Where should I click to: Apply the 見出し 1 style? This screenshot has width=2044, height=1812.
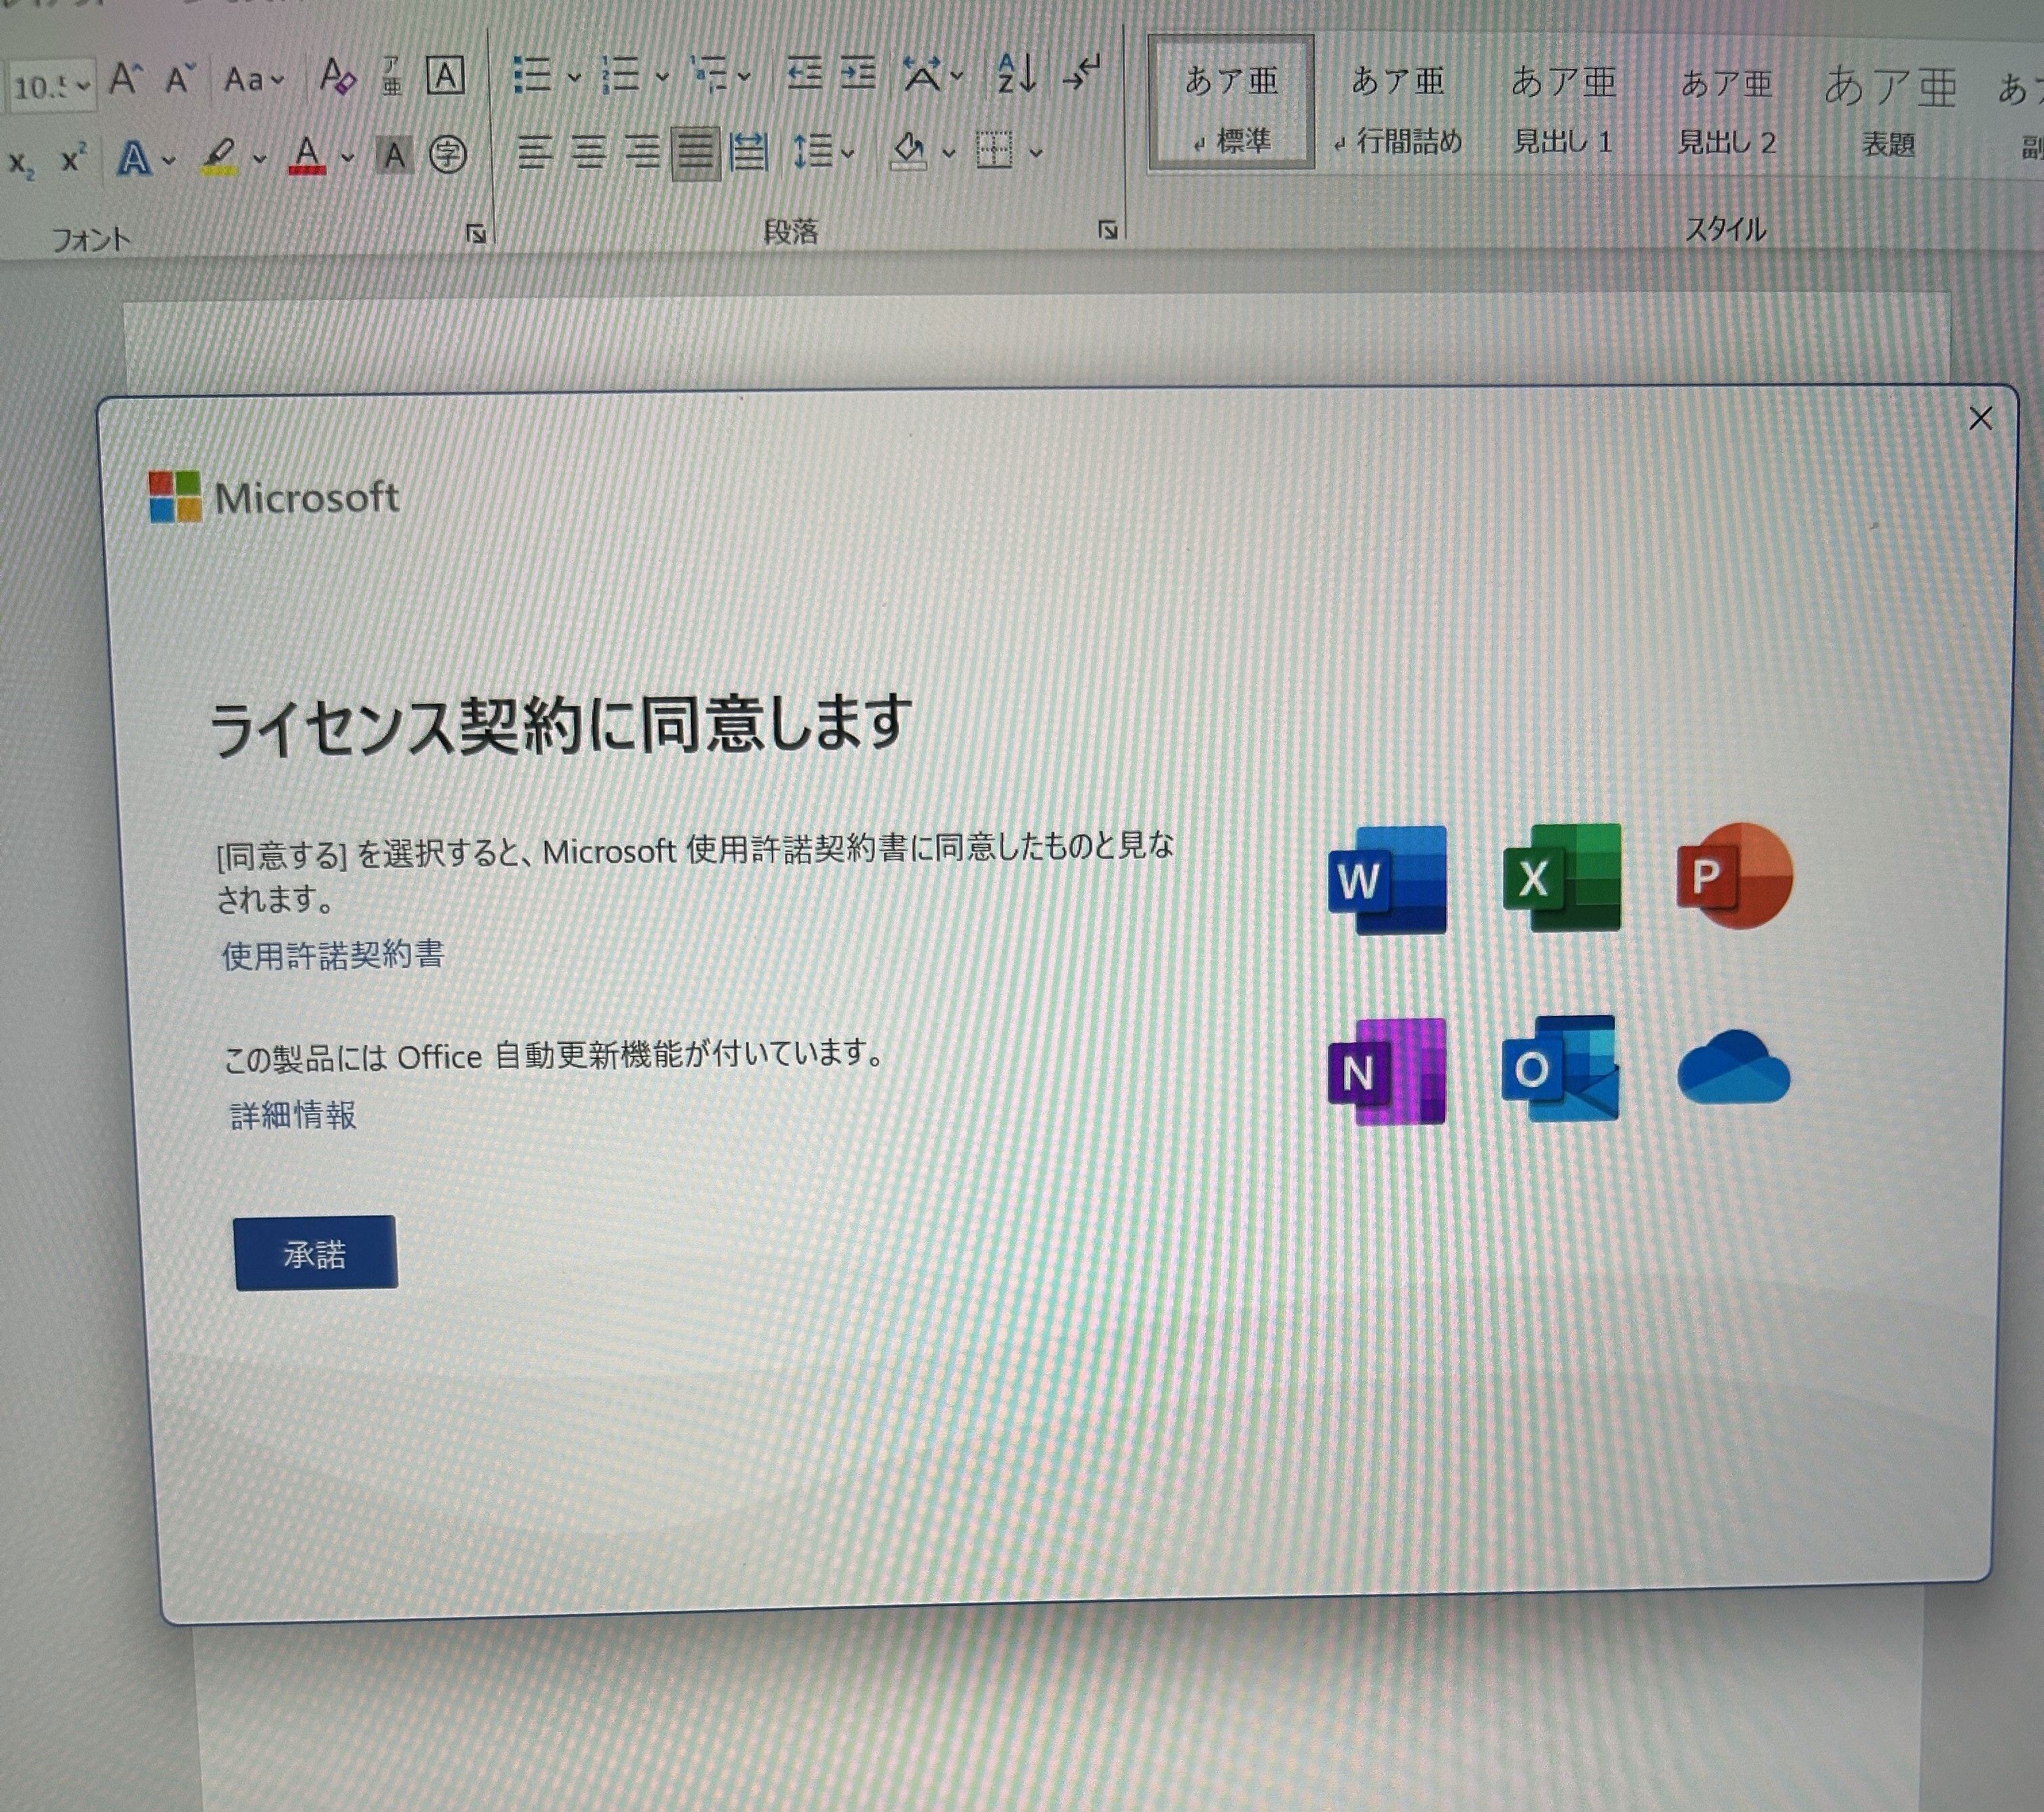[x=1563, y=108]
